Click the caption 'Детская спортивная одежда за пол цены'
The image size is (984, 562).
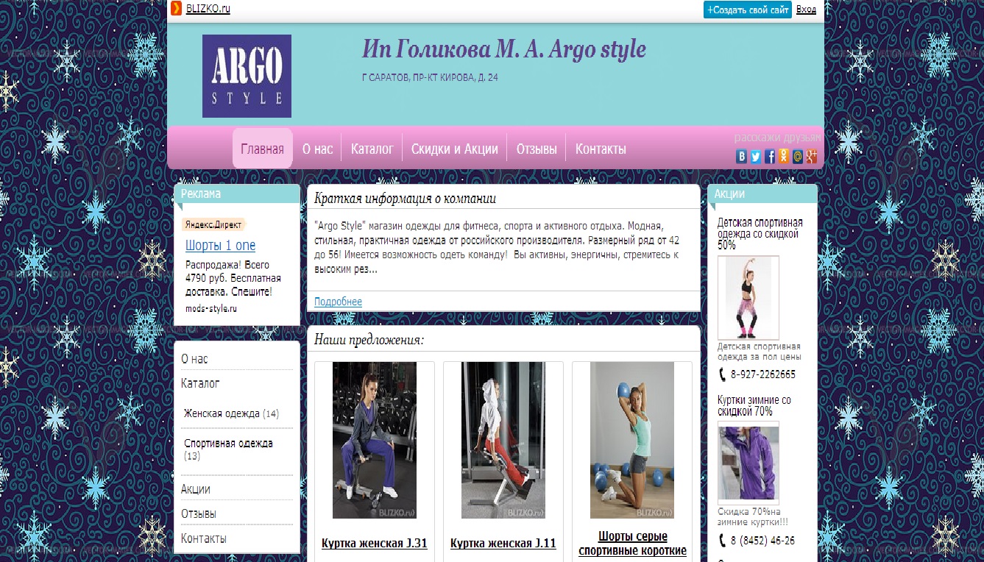[x=760, y=352]
